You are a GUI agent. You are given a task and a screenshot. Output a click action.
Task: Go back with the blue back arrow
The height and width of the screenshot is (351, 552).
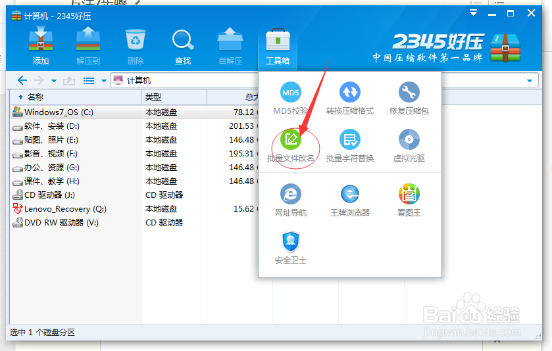tap(22, 81)
